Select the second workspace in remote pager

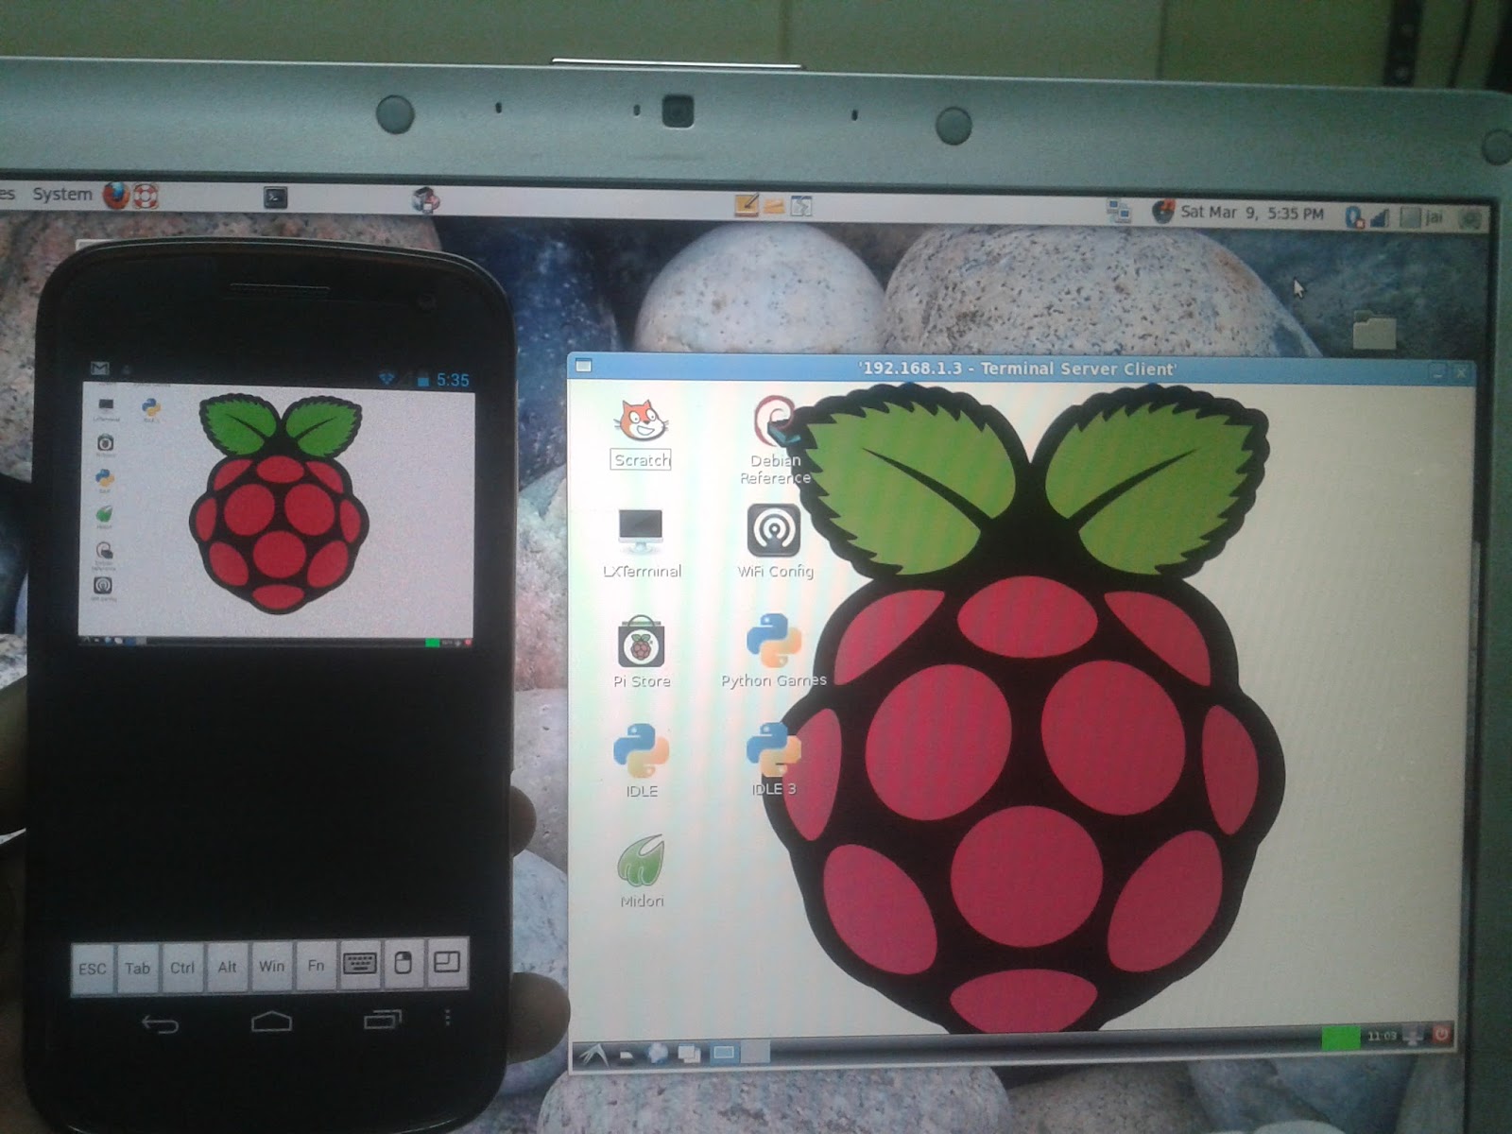755,1051
